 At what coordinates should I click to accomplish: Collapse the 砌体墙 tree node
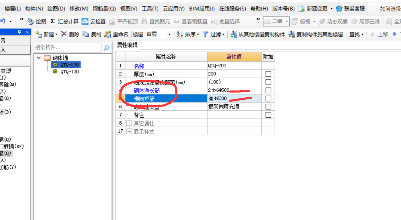[x=39, y=58]
